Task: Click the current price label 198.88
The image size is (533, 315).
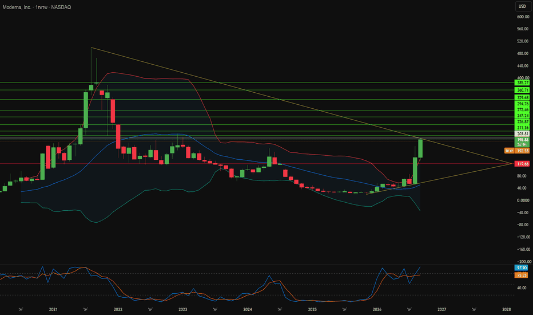Action: [x=522, y=140]
